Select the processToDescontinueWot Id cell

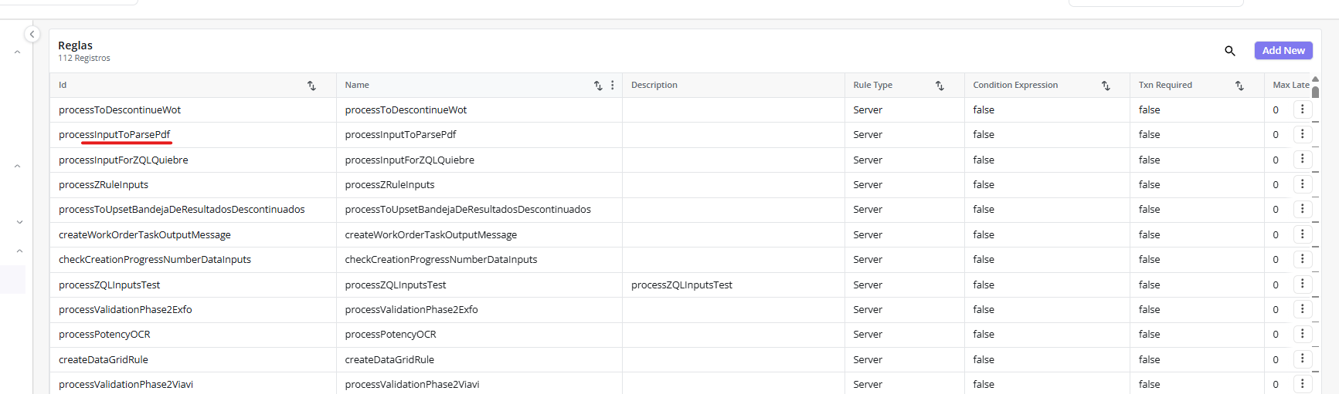(192, 110)
